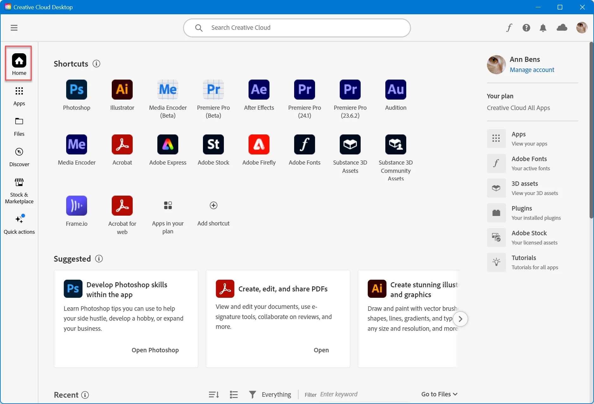Click Open Photoshop button
This screenshot has height=404, width=594.
155,350
